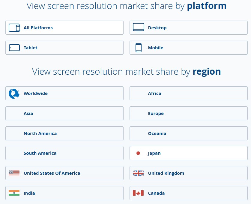The width and height of the screenshot is (251, 204).
Task: Click the Desktop monitor icon
Action: [139, 27]
